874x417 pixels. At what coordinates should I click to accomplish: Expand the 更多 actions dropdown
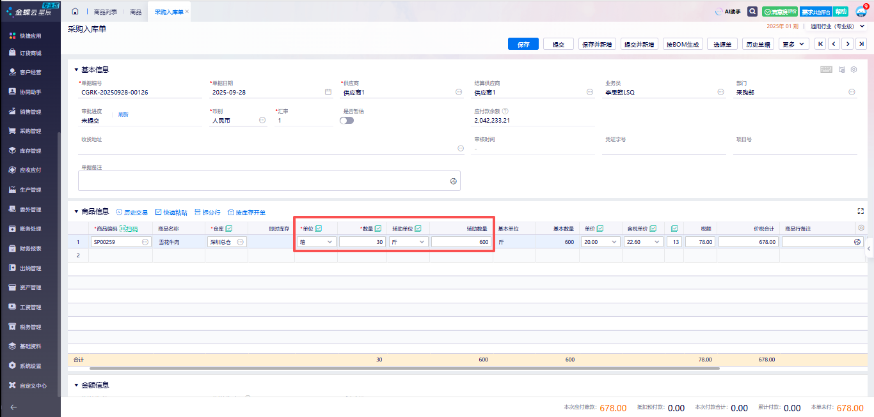click(793, 44)
